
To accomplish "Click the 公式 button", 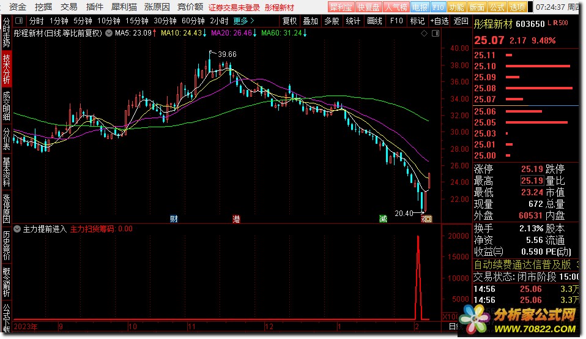I will pos(497,7).
